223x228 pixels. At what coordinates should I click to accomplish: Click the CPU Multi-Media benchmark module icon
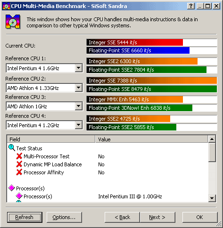coord(13,22)
